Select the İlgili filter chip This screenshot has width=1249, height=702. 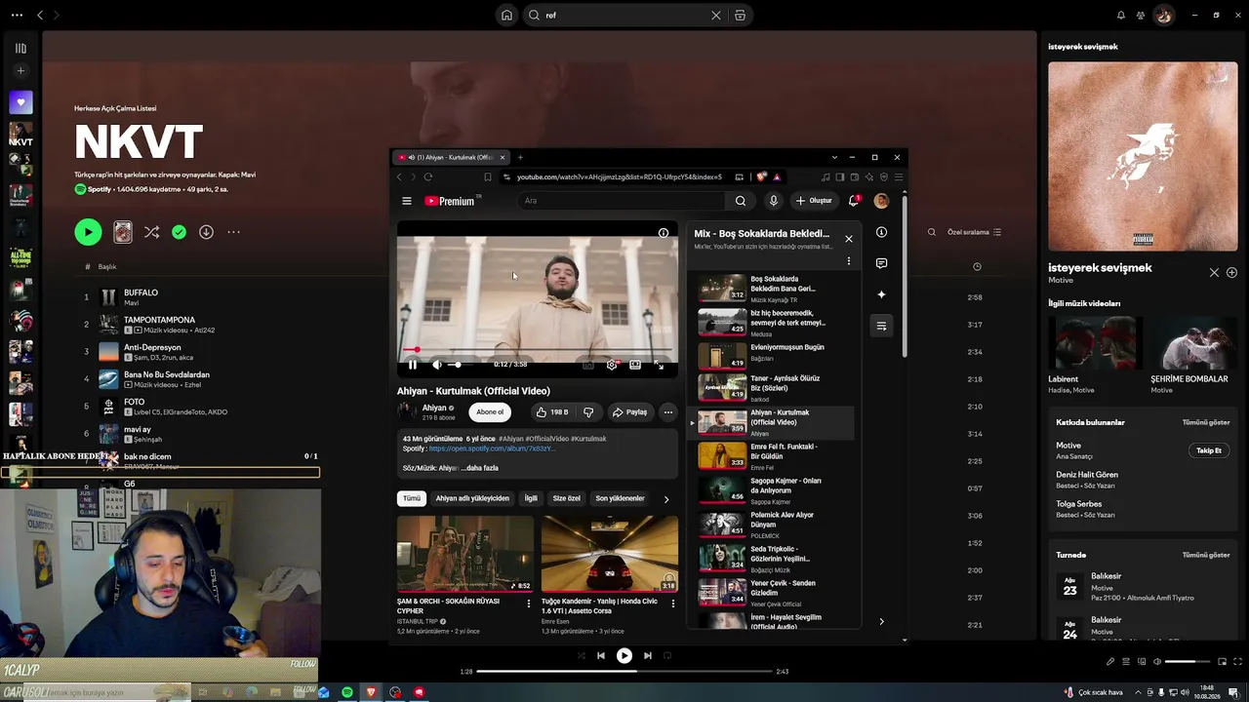[531, 498]
